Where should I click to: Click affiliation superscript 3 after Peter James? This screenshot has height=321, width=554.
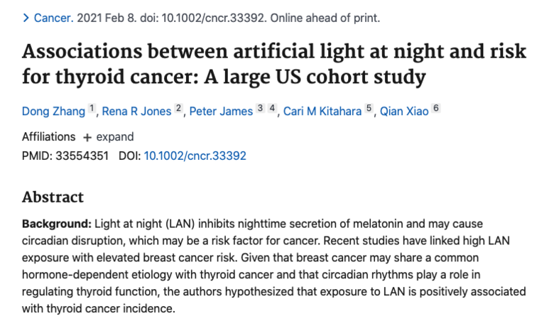(261, 108)
